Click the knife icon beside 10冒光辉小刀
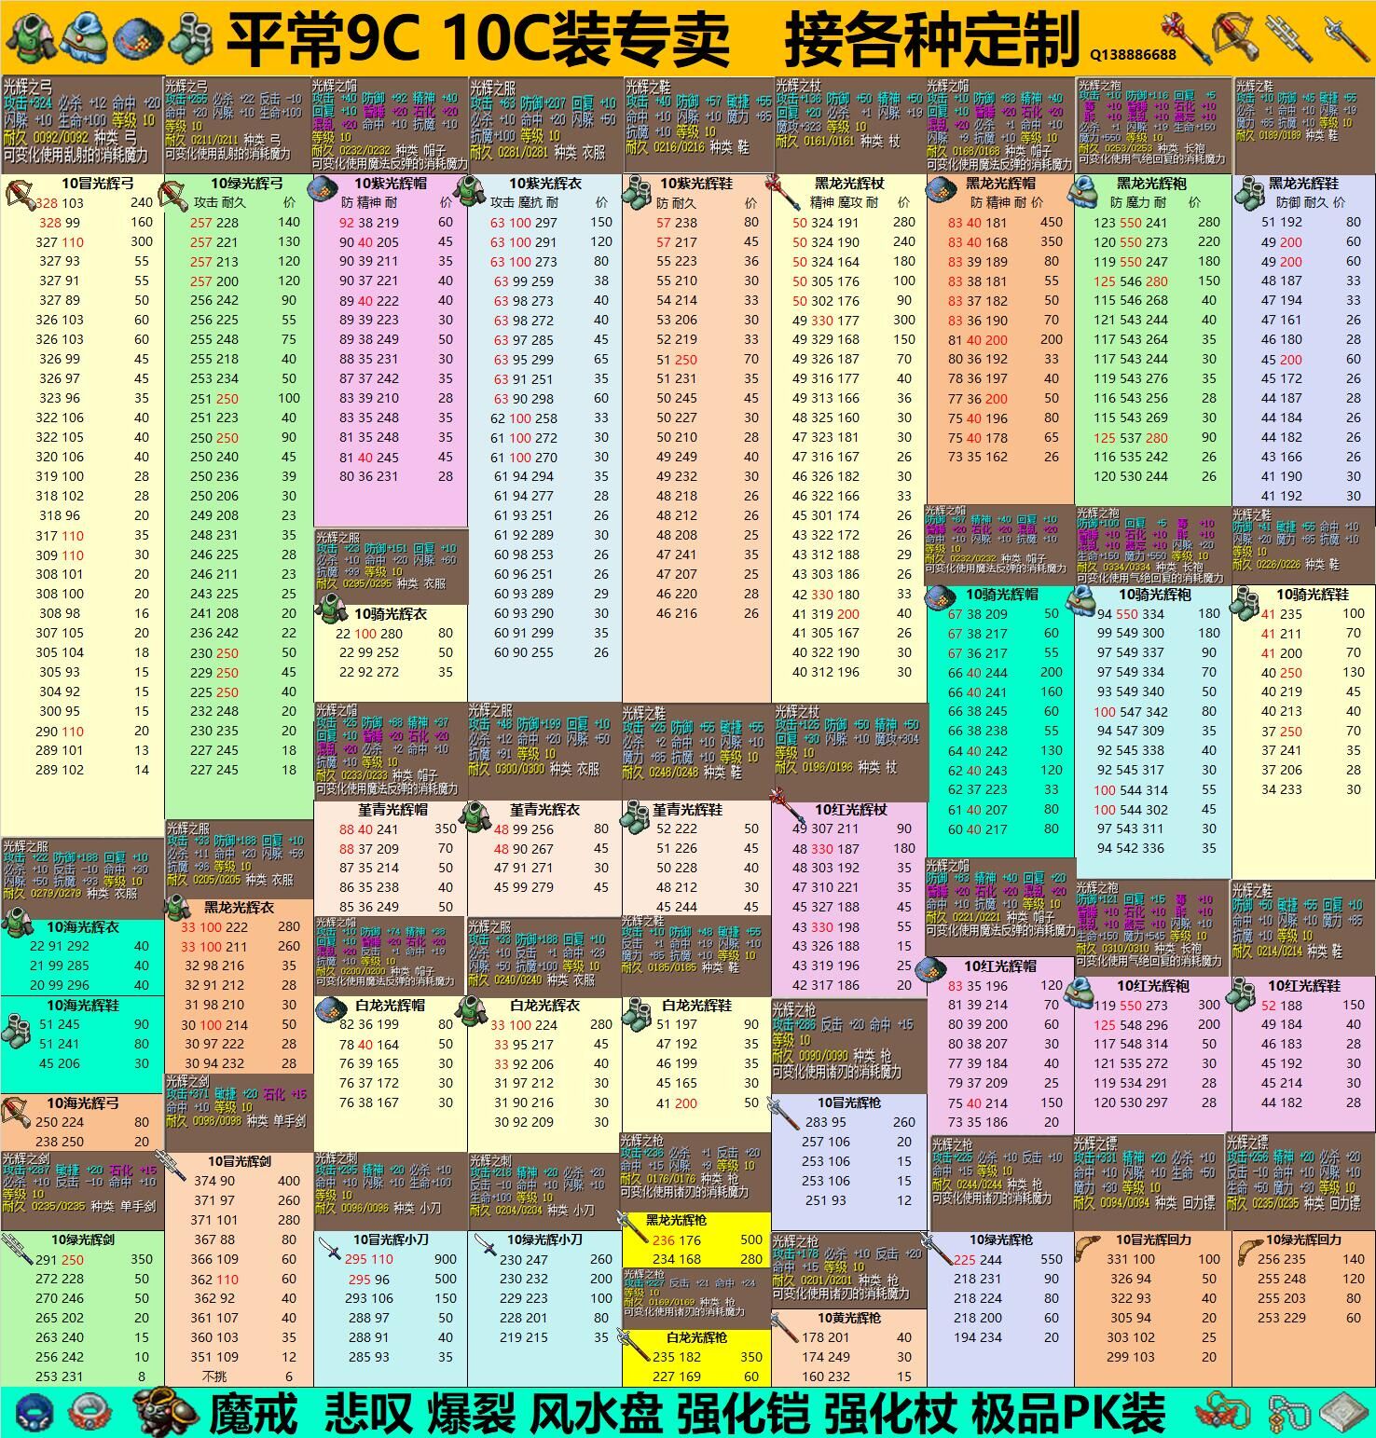 [x=329, y=1248]
